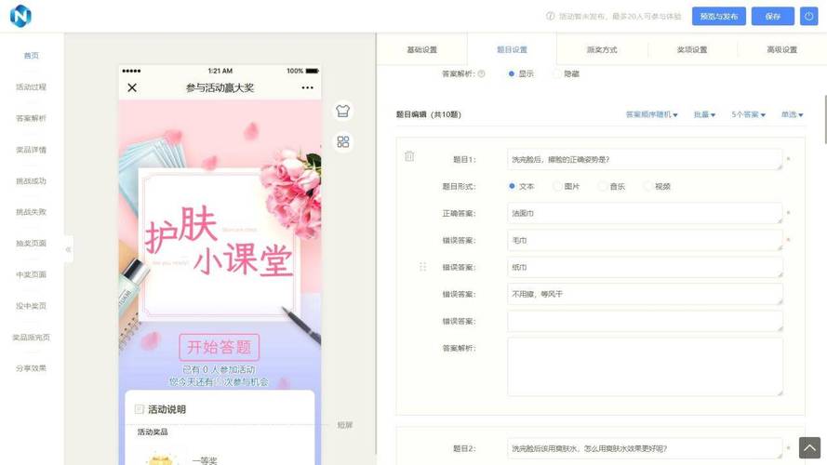Delete question 1 using trash icon
The image size is (827, 465).
point(409,156)
